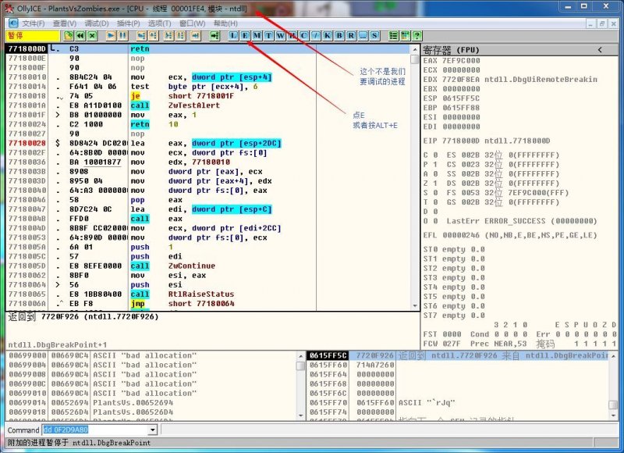The image size is (624, 453).
Task: Open the 窗口(W) menu
Action: pos(192,23)
